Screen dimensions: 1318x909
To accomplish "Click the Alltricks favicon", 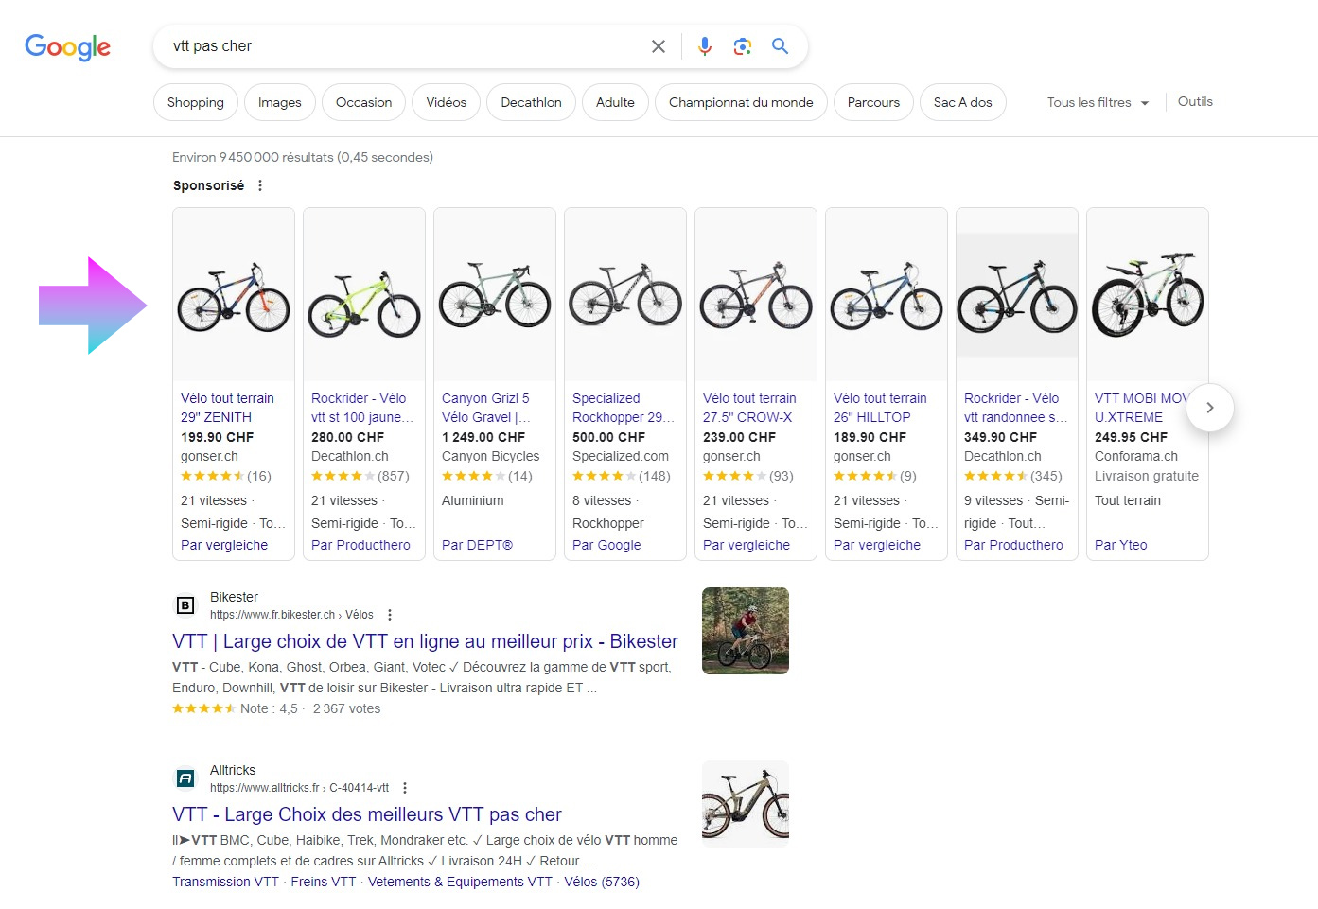I will 185,778.
